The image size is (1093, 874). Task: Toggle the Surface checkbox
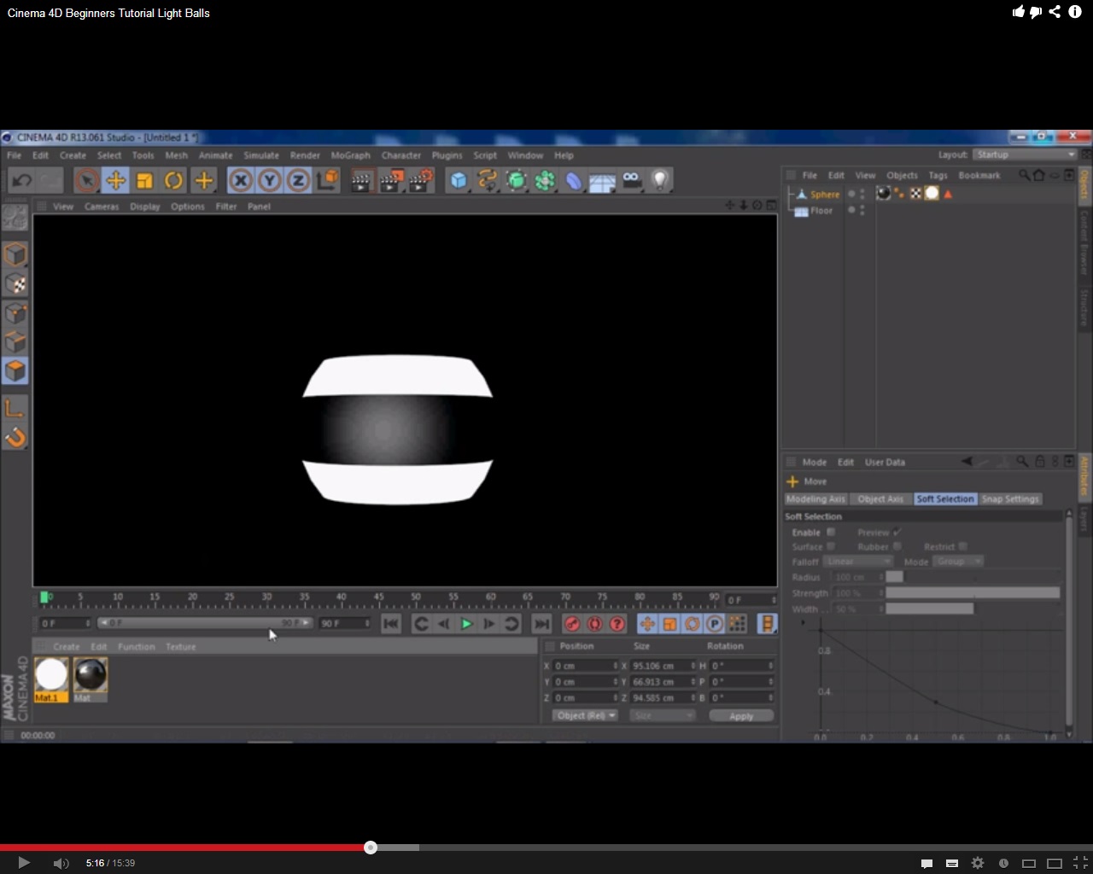click(831, 546)
